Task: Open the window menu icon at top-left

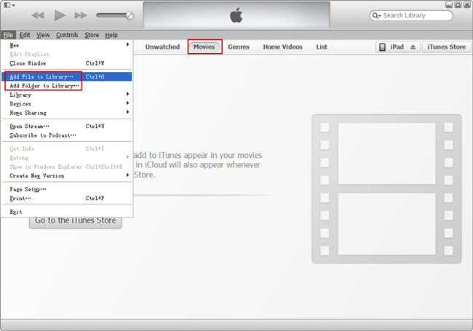Action: 9,5
